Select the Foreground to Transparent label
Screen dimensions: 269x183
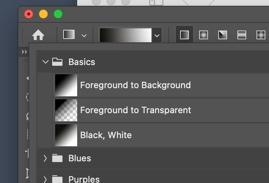(x=136, y=110)
